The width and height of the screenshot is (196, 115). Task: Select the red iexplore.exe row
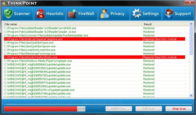94,39
